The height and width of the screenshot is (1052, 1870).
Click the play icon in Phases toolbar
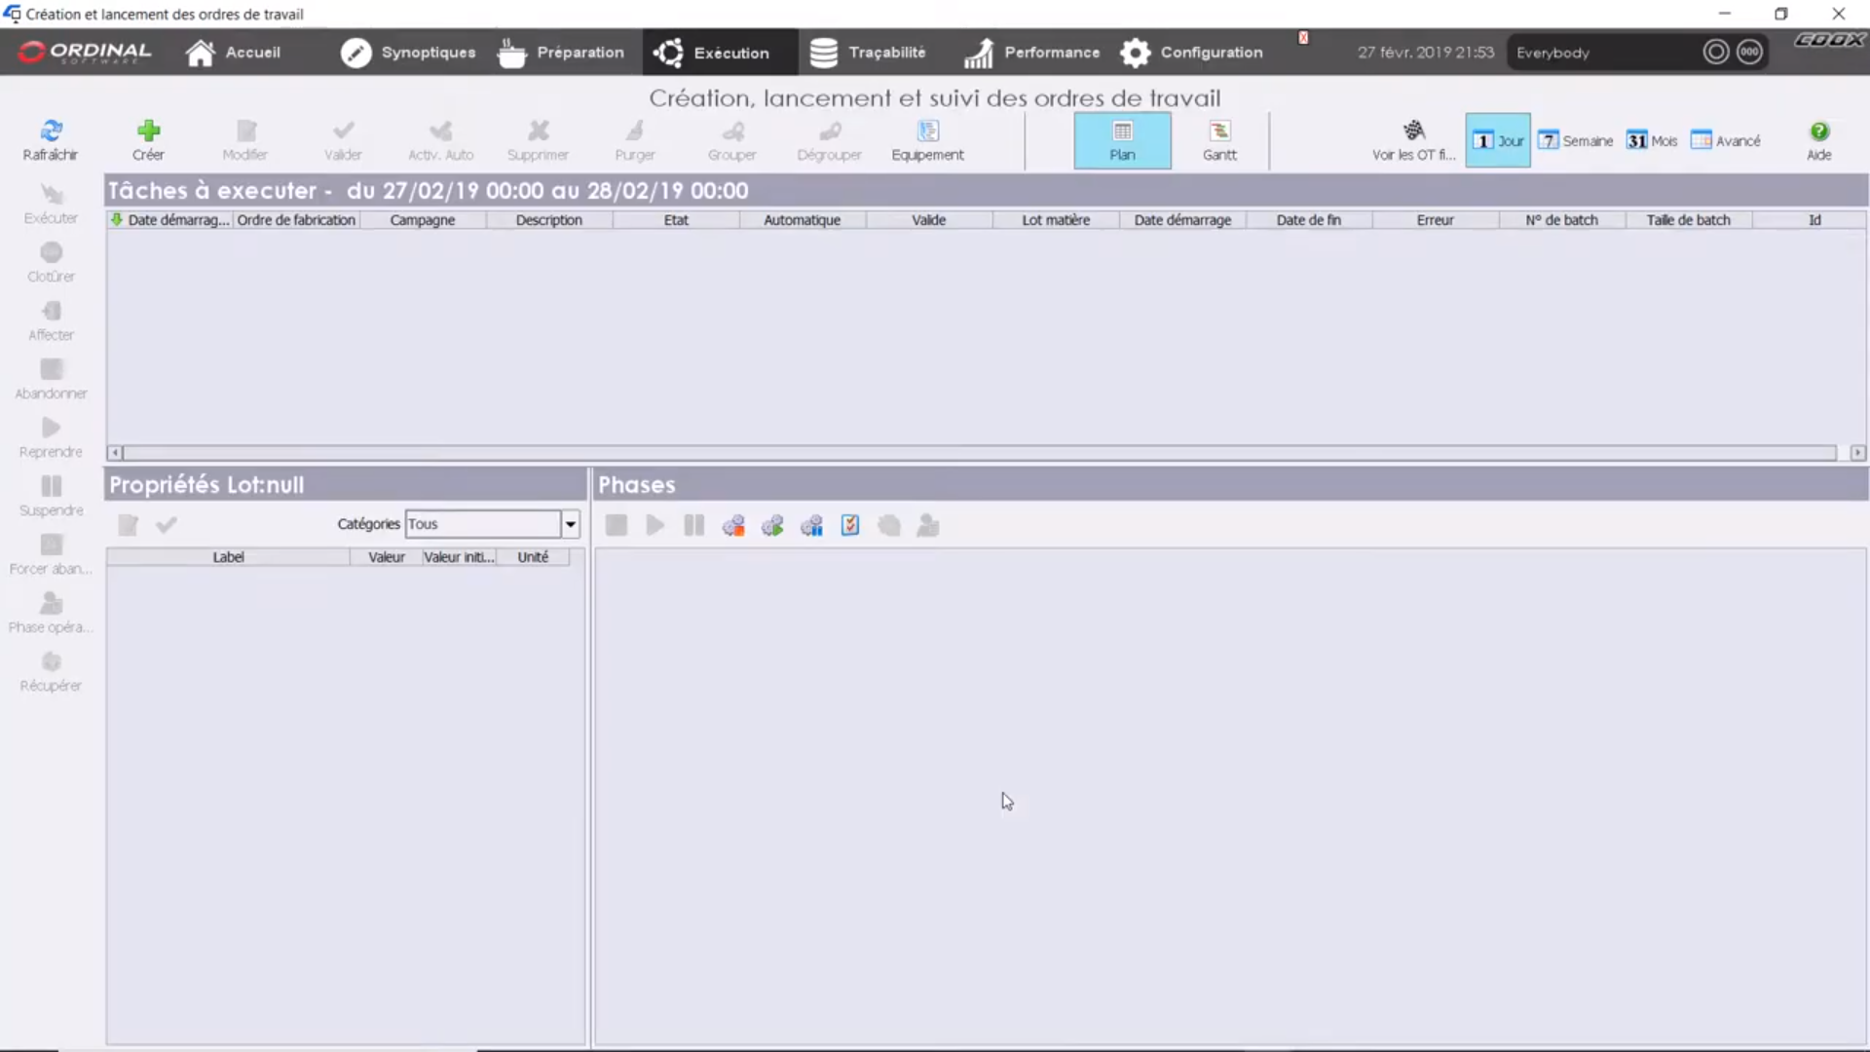[654, 526]
